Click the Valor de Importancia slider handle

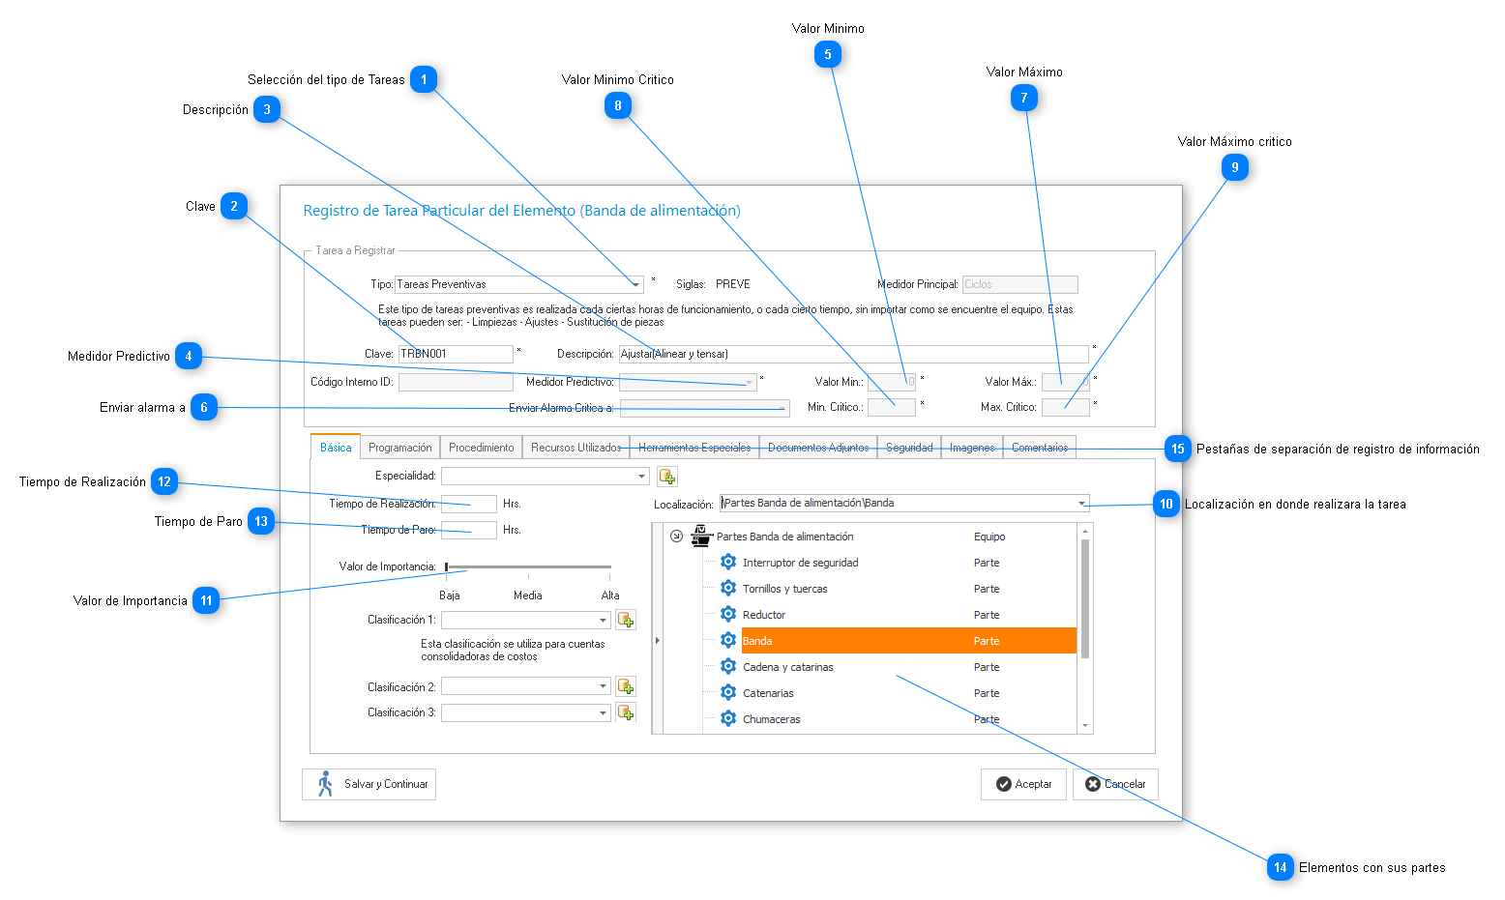446,566
